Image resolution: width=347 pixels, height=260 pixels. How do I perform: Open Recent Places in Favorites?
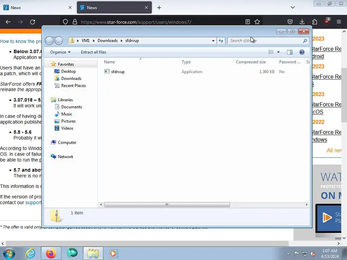(73, 86)
